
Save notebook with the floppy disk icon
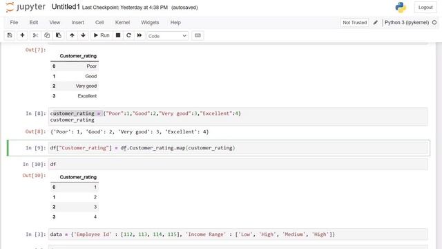pyautogui.click(x=10, y=35)
